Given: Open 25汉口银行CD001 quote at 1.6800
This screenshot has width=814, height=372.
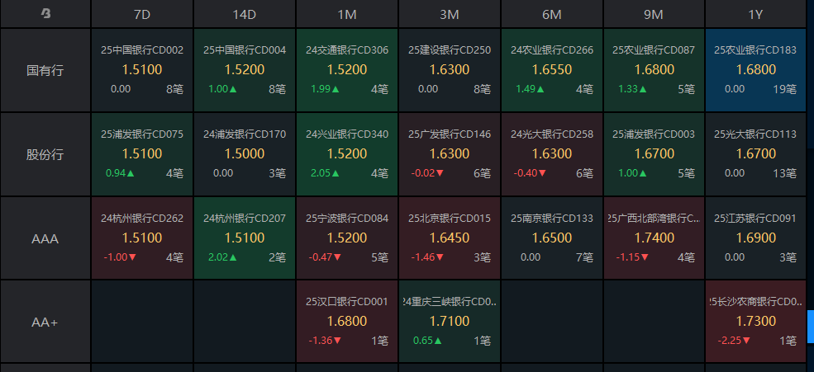Looking at the screenshot, I should coord(347,322).
